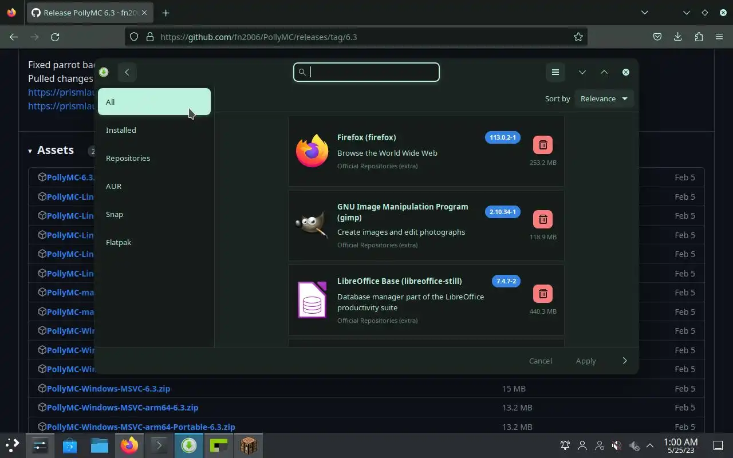Go back in the browser history
Image resolution: width=733 pixels, height=458 pixels.
tap(14, 37)
